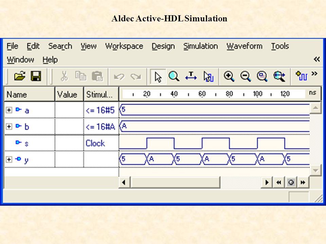Click the vertical scrollbar down arrow
The image size is (326, 244).
315,170
